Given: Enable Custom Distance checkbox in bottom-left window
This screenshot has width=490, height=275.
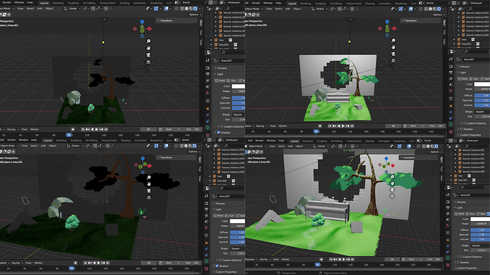Looking at the screenshot, I should [220, 260].
